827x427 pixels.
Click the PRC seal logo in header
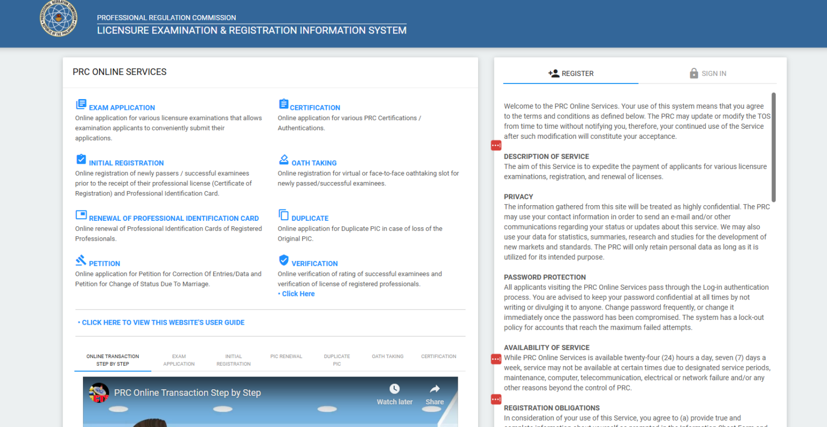[x=59, y=19]
